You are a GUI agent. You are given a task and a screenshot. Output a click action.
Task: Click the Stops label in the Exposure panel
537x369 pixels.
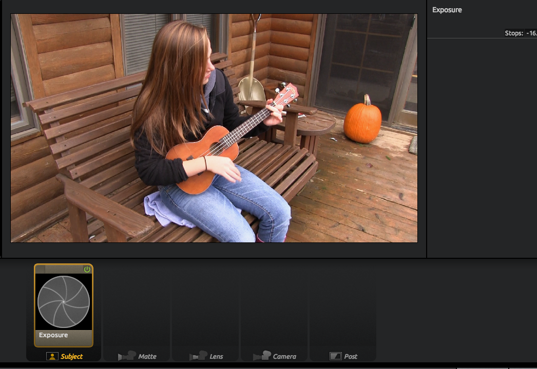click(x=514, y=33)
